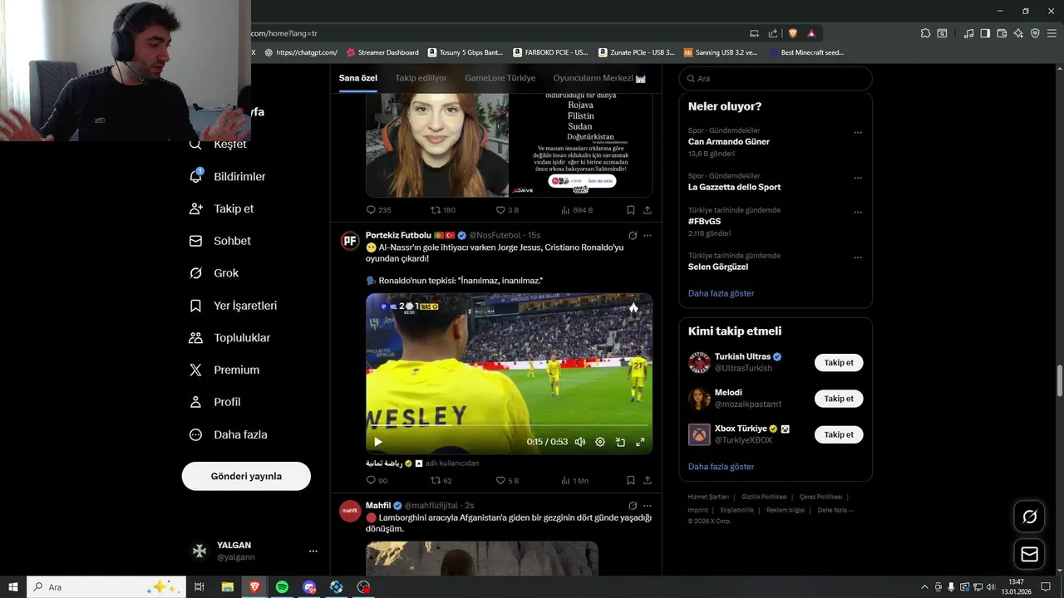Click the Grok icon on the Portekiz Futbolu post

tap(633, 236)
